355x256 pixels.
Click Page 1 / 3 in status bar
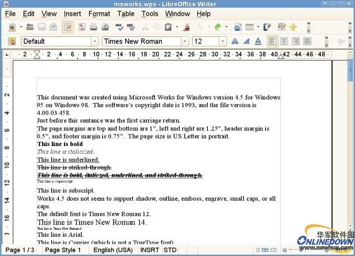tap(20, 250)
